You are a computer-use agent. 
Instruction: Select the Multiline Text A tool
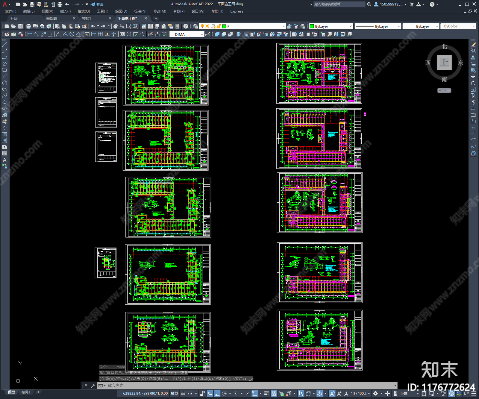point(4,160)
